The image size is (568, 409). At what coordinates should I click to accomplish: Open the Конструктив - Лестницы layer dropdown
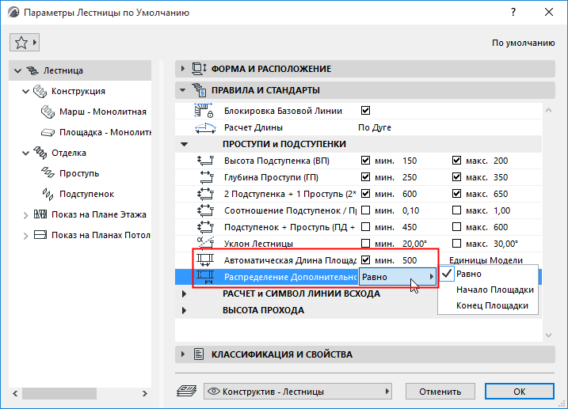(x=298, y=392)
